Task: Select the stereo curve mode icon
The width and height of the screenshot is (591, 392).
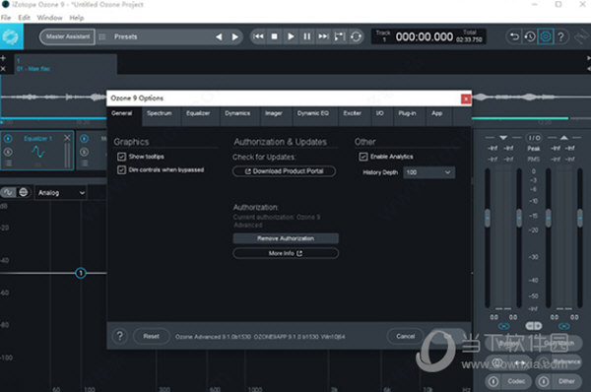Action: pos(8,193)
